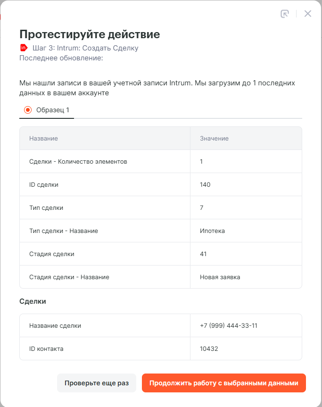Click the expand window icon at top right
The width and height of the screenshot is (322, 407).
point(284,14)
